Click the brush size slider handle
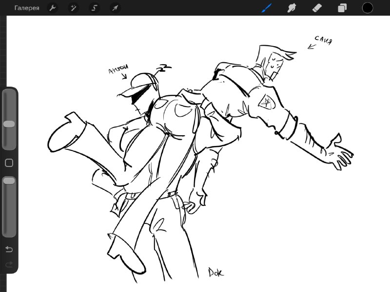Screen dimensions: 390x292 (x=9, y=124)
